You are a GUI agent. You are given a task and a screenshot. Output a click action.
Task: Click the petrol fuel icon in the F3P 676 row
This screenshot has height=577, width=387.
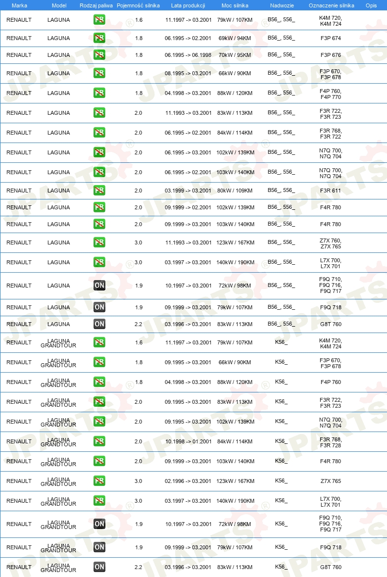click(x=99, y=55)
